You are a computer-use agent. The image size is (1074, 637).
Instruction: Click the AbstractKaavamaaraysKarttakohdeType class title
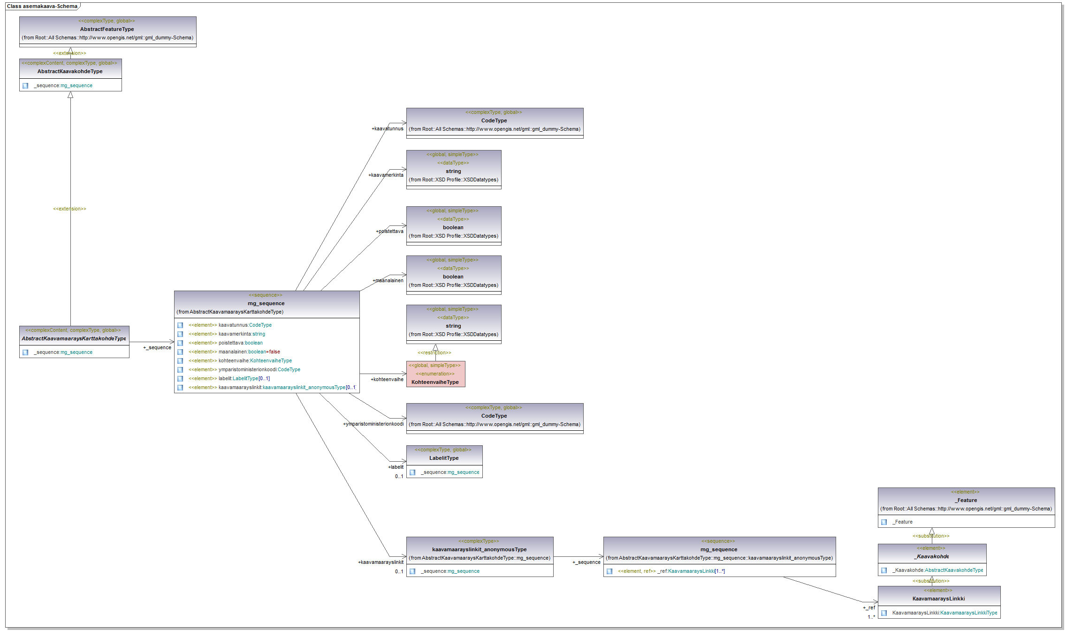click(74, 338)
